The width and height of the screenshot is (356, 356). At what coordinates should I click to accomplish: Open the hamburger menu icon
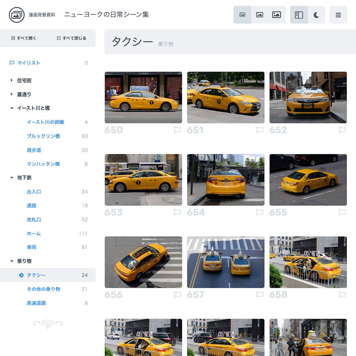pyautogui.click(x=338, y=15)
